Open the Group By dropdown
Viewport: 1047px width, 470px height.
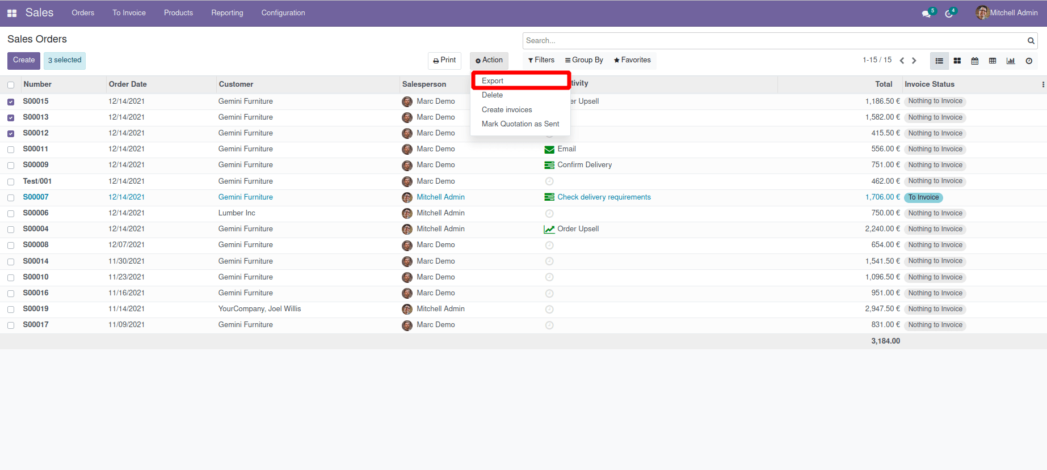pyautogui.click(x=584, y=60)
